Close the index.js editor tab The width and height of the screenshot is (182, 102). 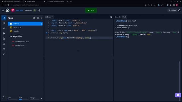click(x=52, y=17)
